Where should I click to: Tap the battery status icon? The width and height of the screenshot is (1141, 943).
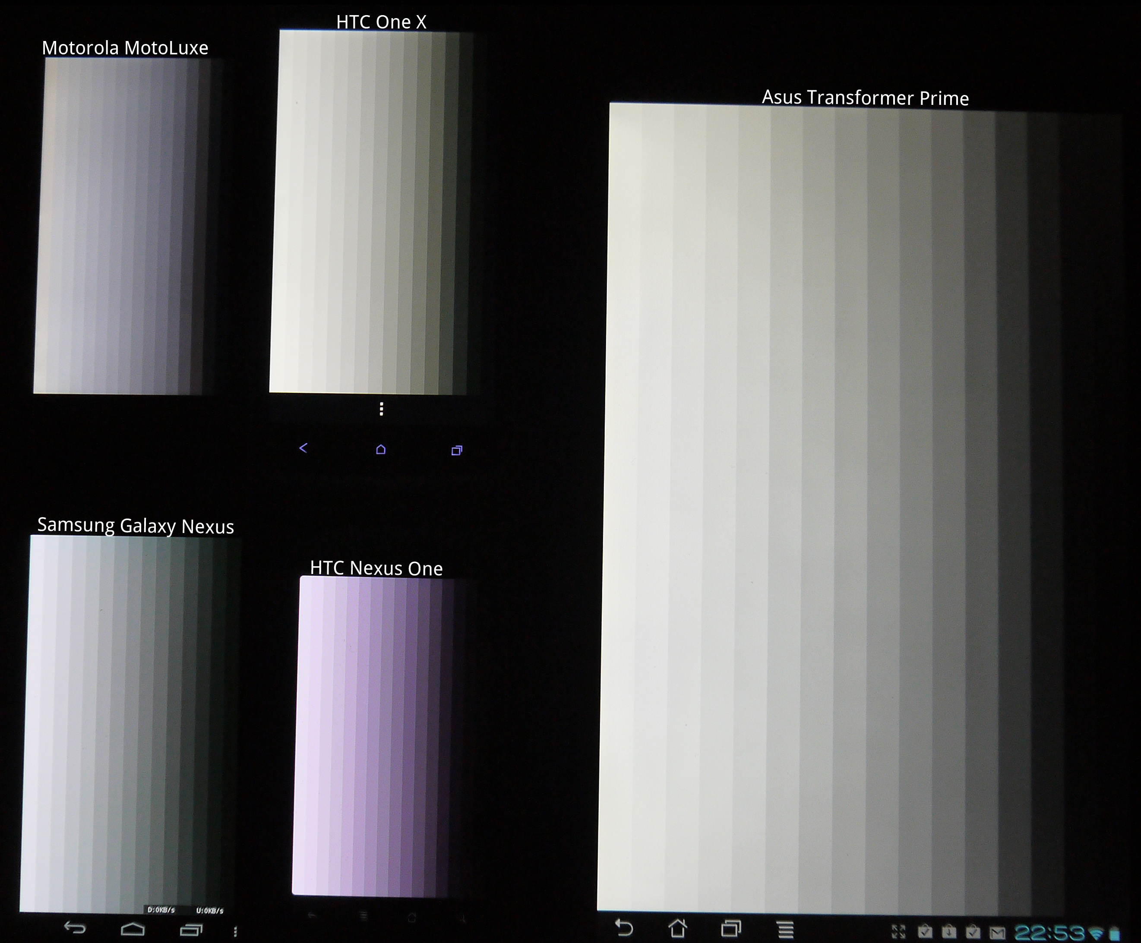click(x=1114, y=933)
